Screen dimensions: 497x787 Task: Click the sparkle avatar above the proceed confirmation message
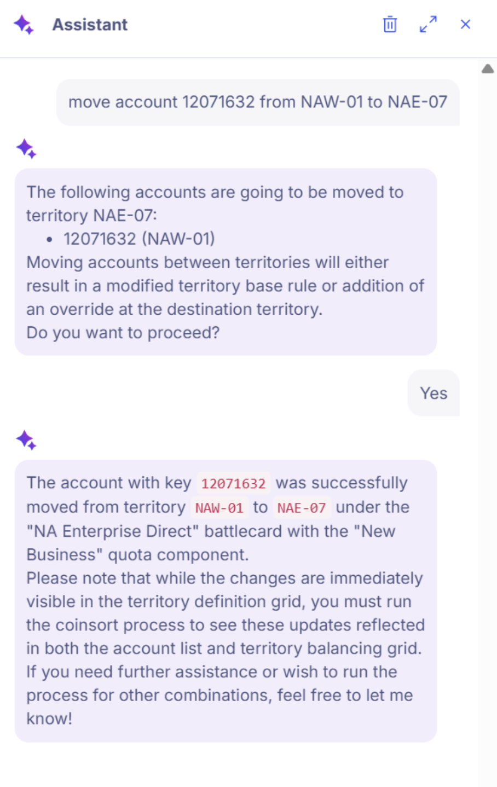point(26,148)
